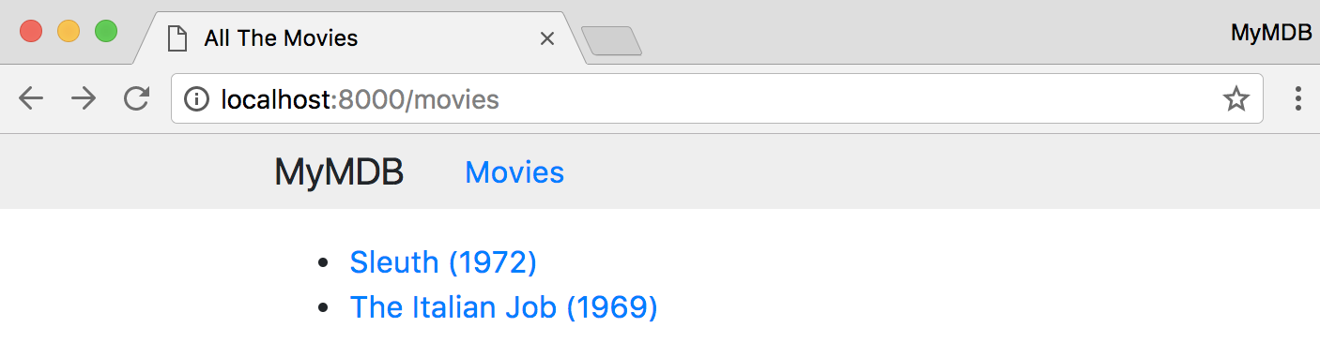
Task: Go back to the previous page
Action: (31, 98)
